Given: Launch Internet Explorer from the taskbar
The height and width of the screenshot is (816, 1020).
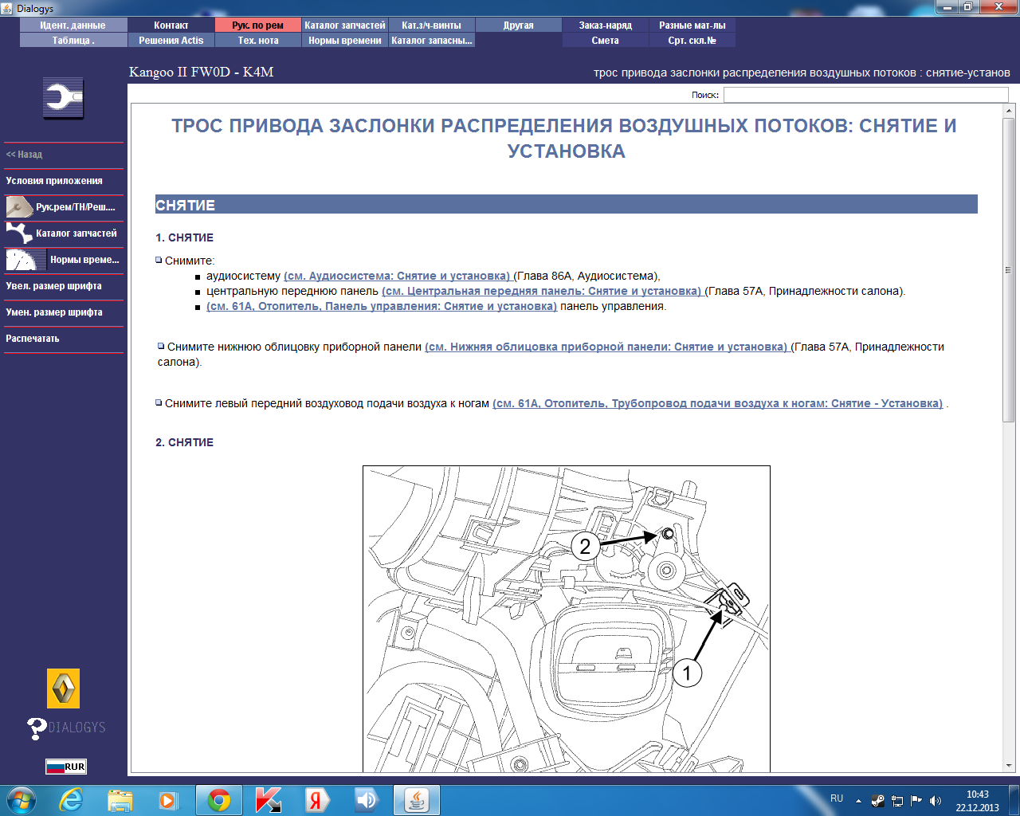Looking at the screenshot, I should click(71, 800).
